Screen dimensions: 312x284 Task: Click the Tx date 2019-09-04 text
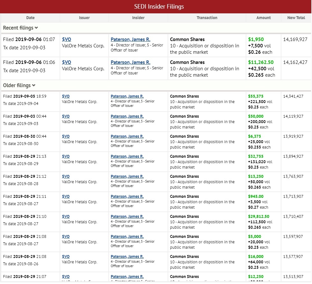[21, 103]
